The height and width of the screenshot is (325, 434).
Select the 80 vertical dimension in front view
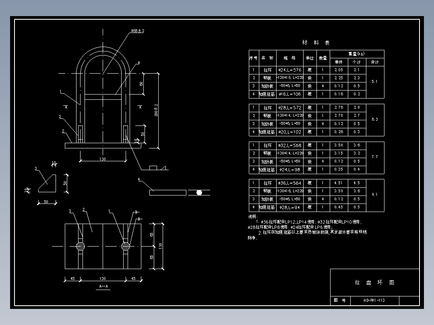[141, 84]
